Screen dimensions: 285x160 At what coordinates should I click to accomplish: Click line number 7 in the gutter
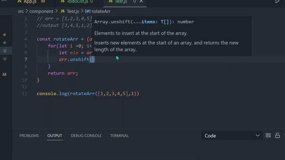pos(26,59)
